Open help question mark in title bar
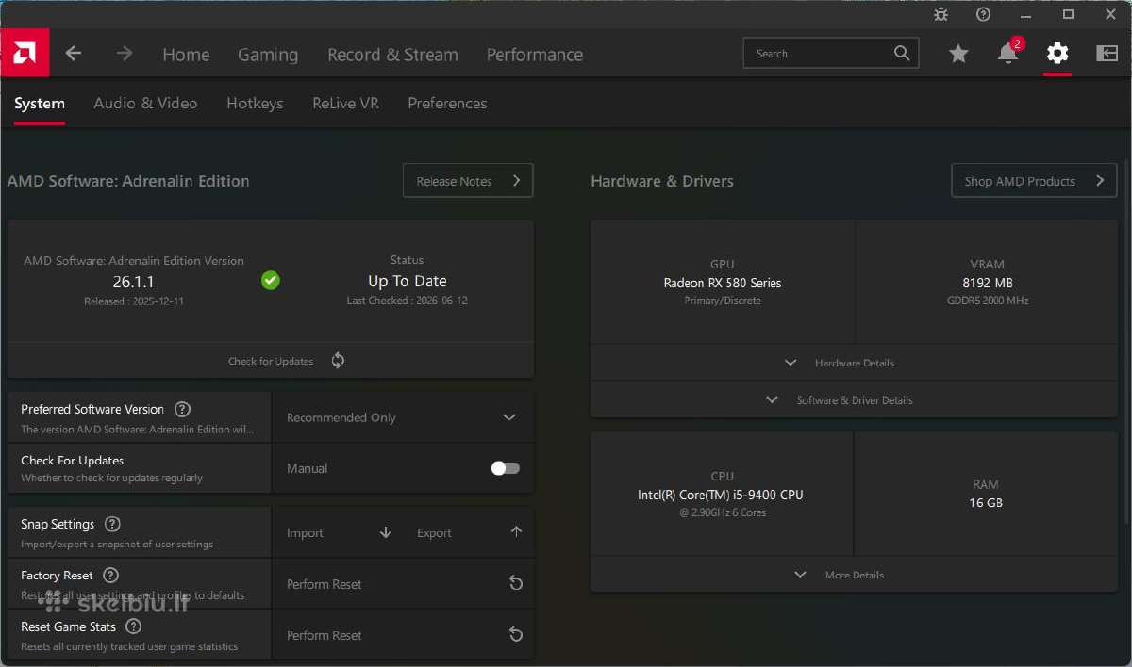 [x=983, y=14]
